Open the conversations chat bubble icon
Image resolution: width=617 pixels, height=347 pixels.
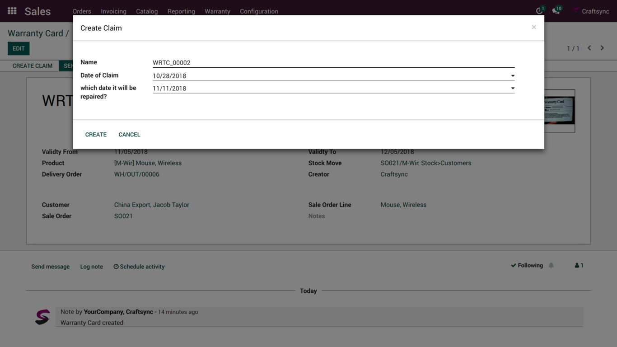(x=556, y=11)
